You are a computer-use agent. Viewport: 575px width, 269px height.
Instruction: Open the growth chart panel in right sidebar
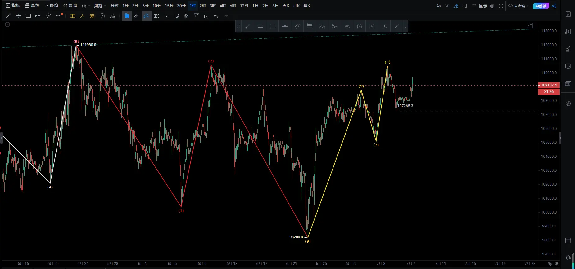[x=568, y=49]
